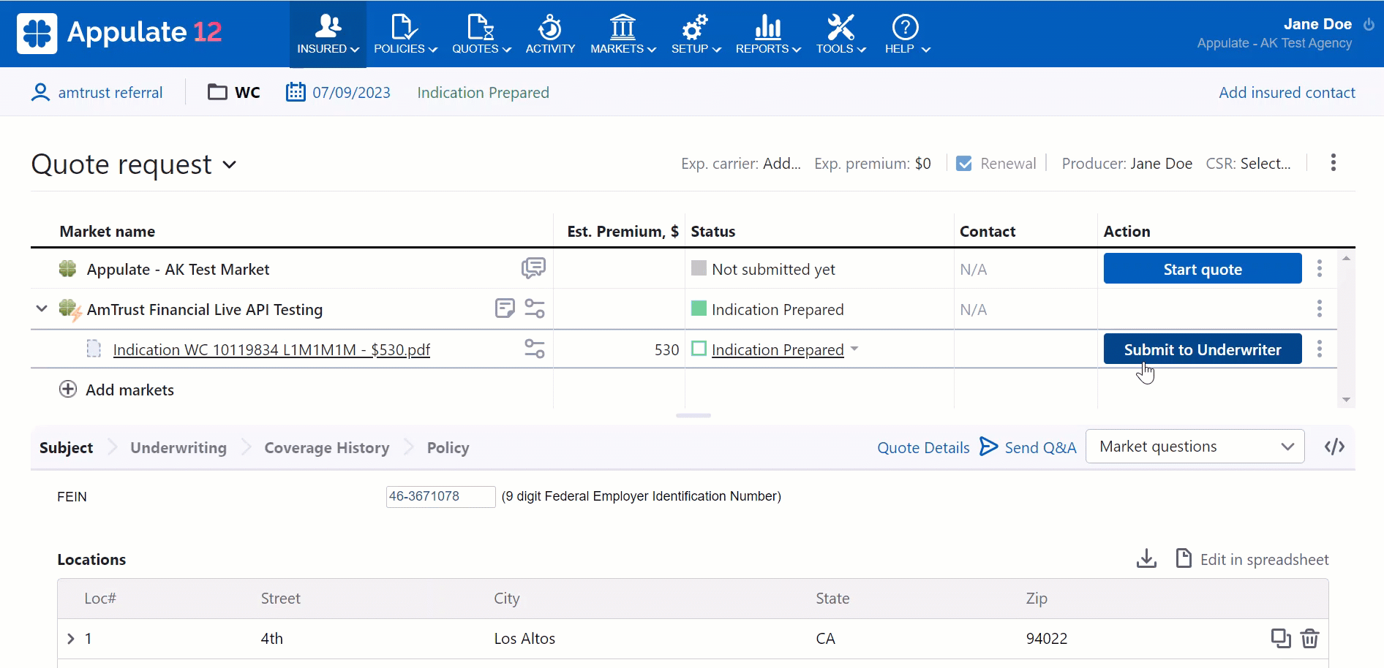Open kebab menu for AK Test Market row
This screenshot has height=668, width=1384.
point(1319,268)
